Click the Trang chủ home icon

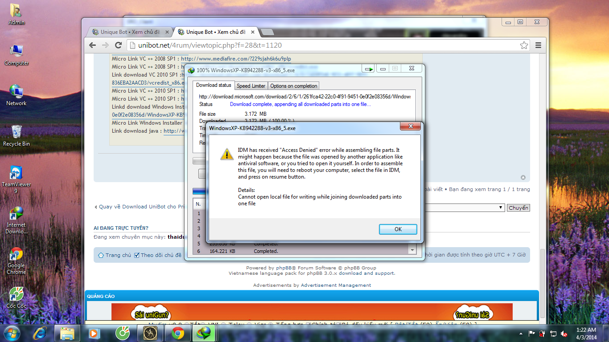(101, 255)
